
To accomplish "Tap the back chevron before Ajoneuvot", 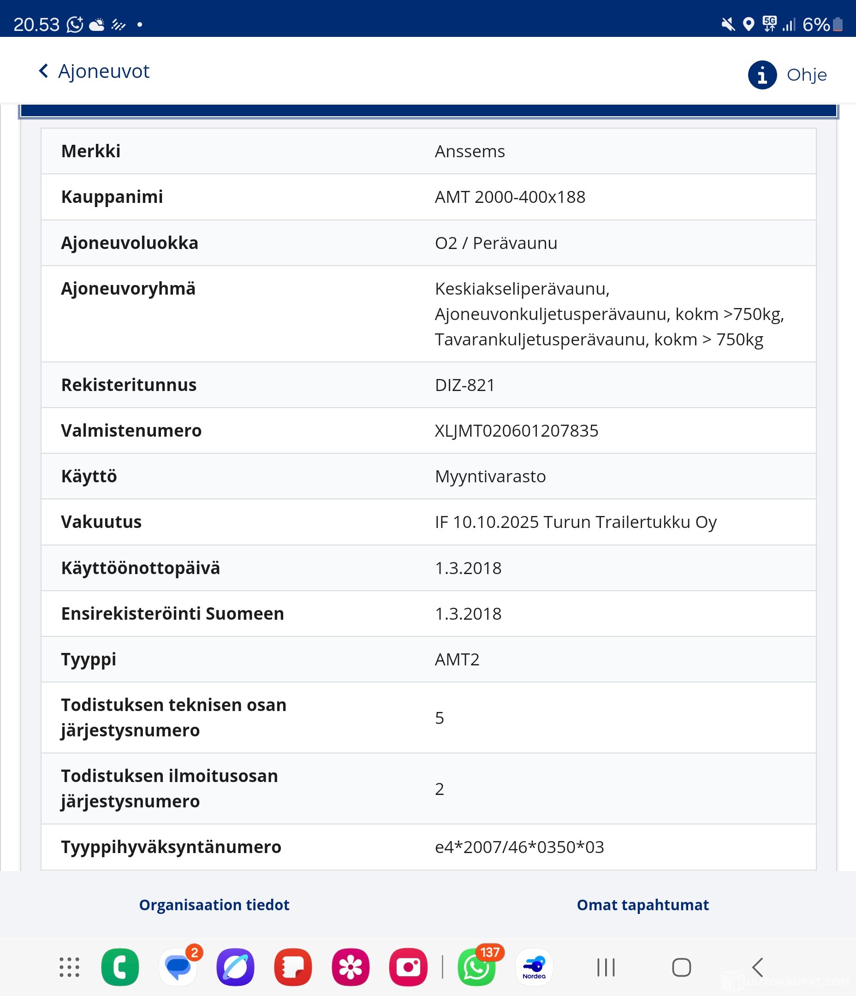I will [x=44, y=71].
